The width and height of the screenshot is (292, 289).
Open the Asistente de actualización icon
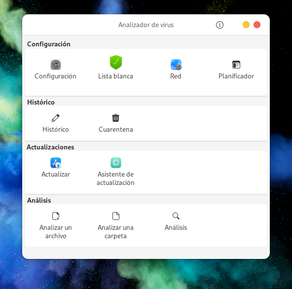115,163
